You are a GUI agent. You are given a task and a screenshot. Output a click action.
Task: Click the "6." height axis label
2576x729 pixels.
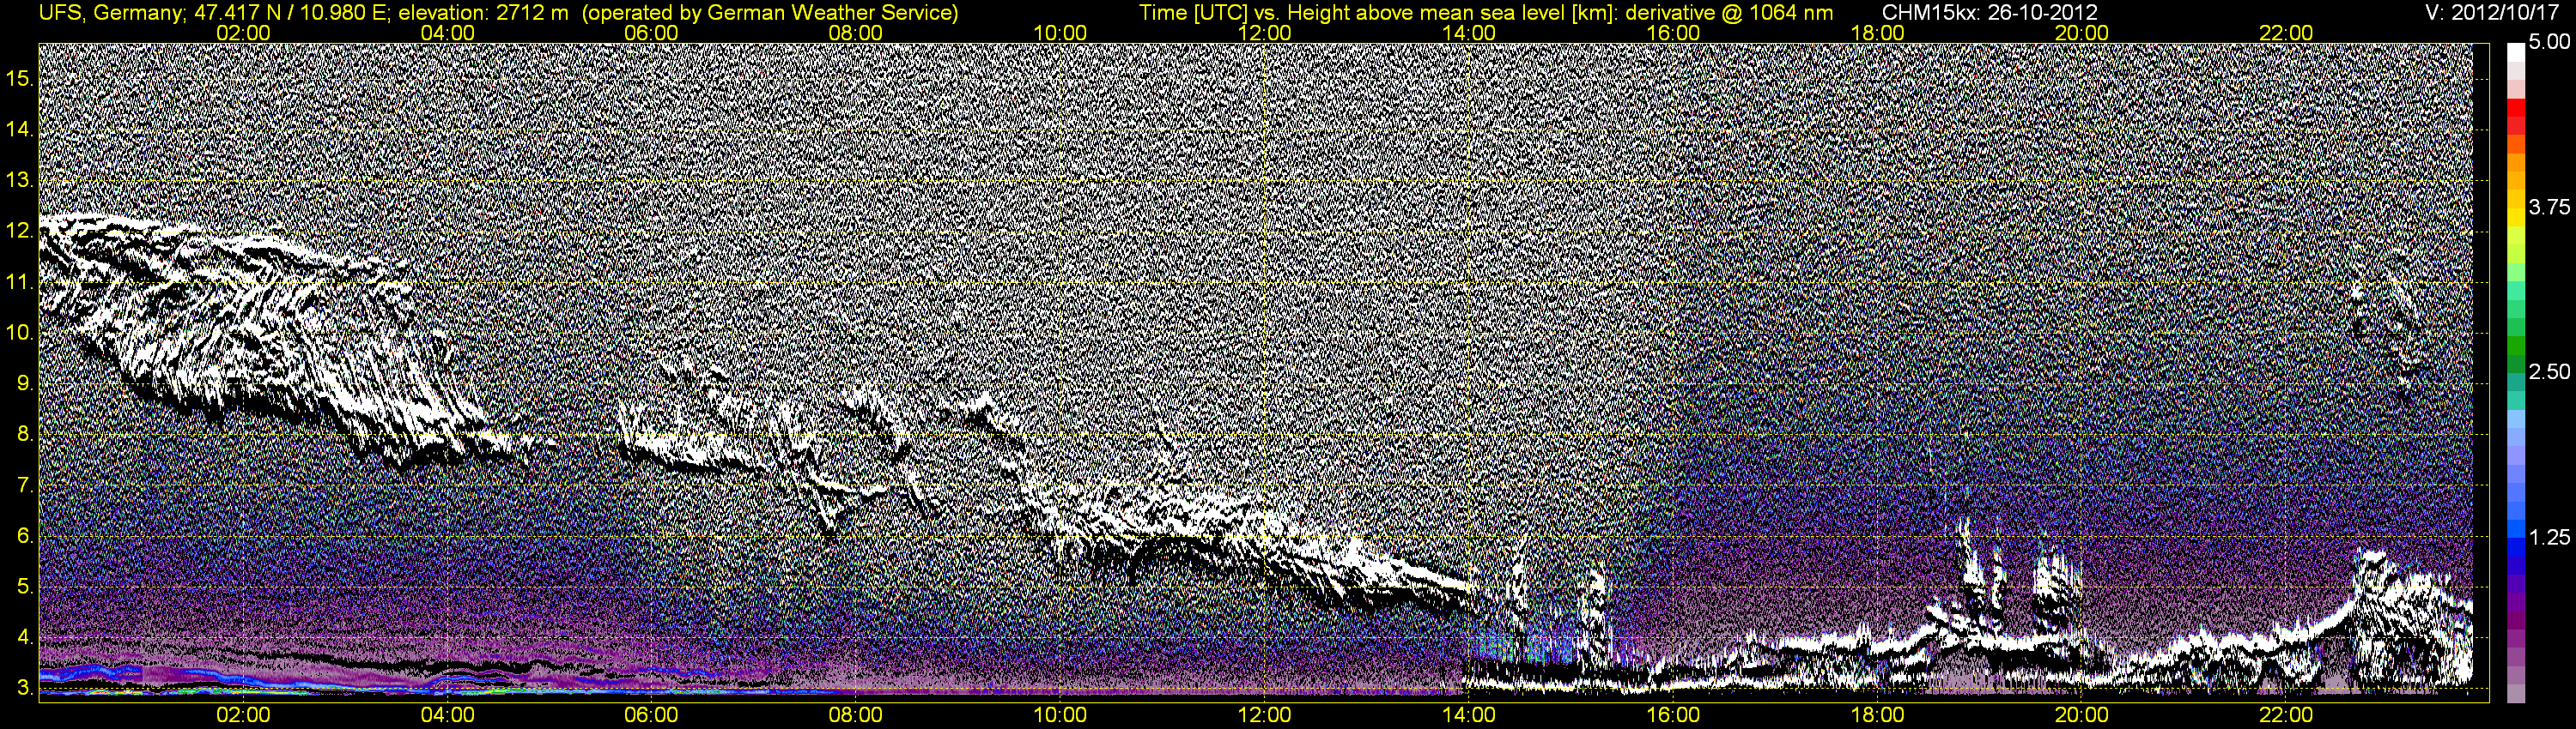(x=25, y=536)
